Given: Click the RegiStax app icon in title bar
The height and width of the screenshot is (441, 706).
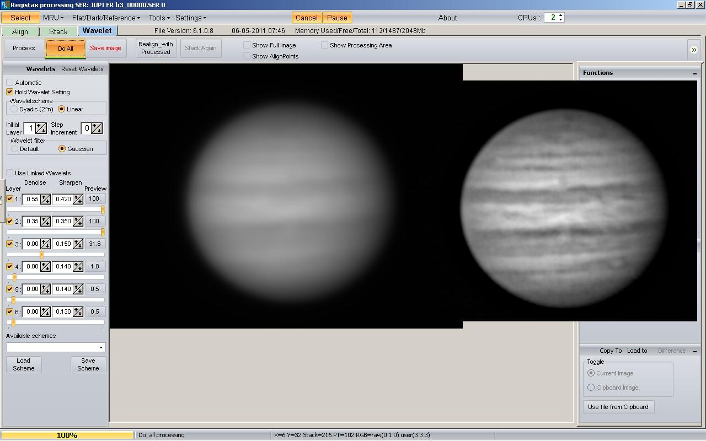Looking at the screenshot, I should point(5,5).
